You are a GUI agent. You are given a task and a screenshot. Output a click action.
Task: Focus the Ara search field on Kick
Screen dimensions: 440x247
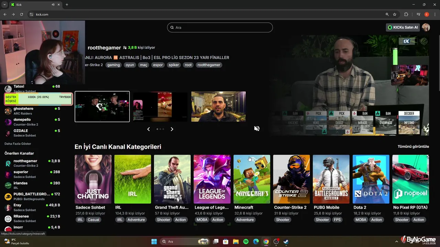pos(220,27)
